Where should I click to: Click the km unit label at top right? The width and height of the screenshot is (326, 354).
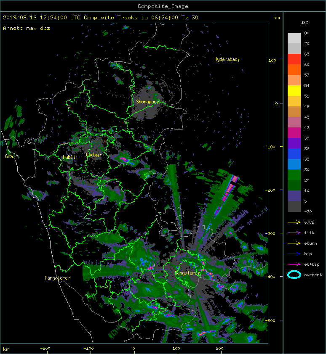(x=276, y=18)
